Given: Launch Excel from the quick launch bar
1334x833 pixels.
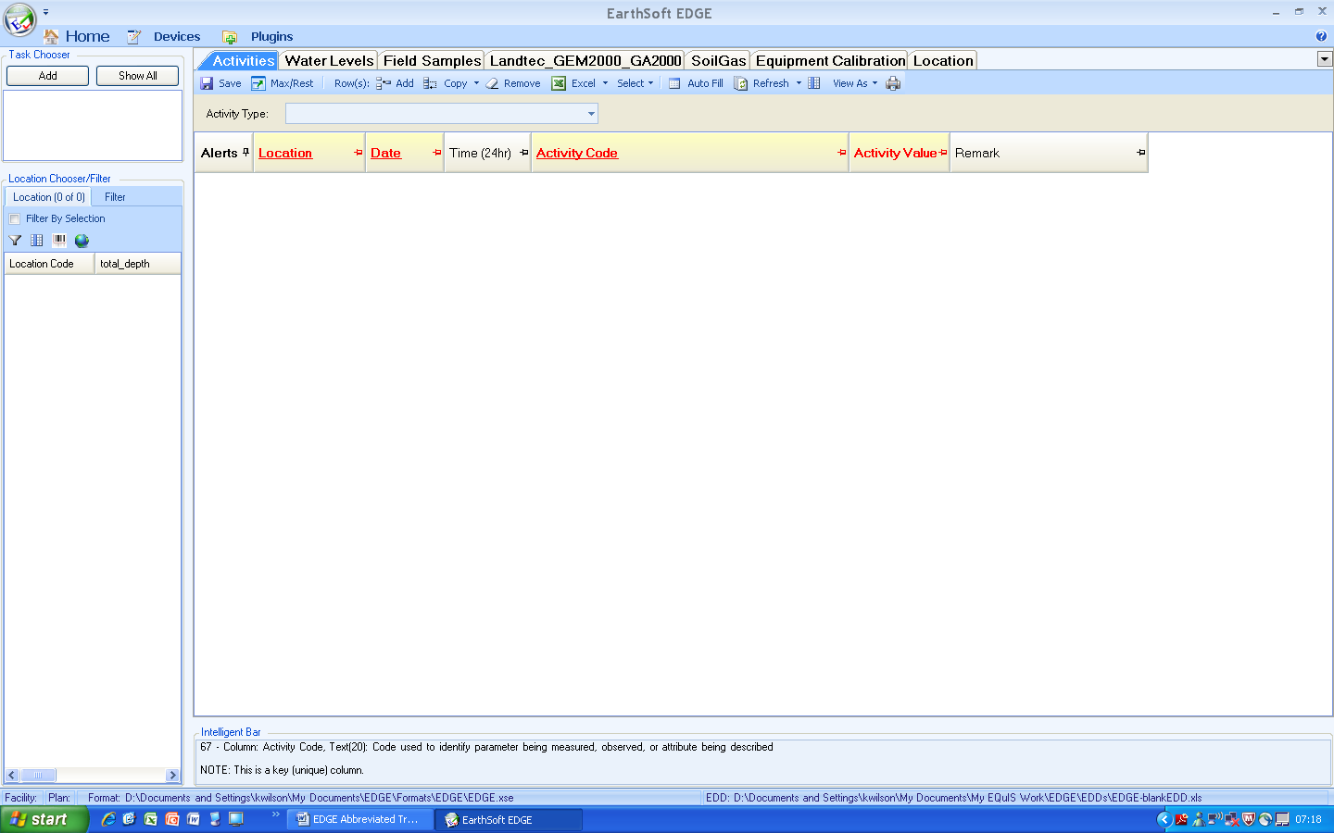Looking at the screenshot, I should [x=151, y=819].
